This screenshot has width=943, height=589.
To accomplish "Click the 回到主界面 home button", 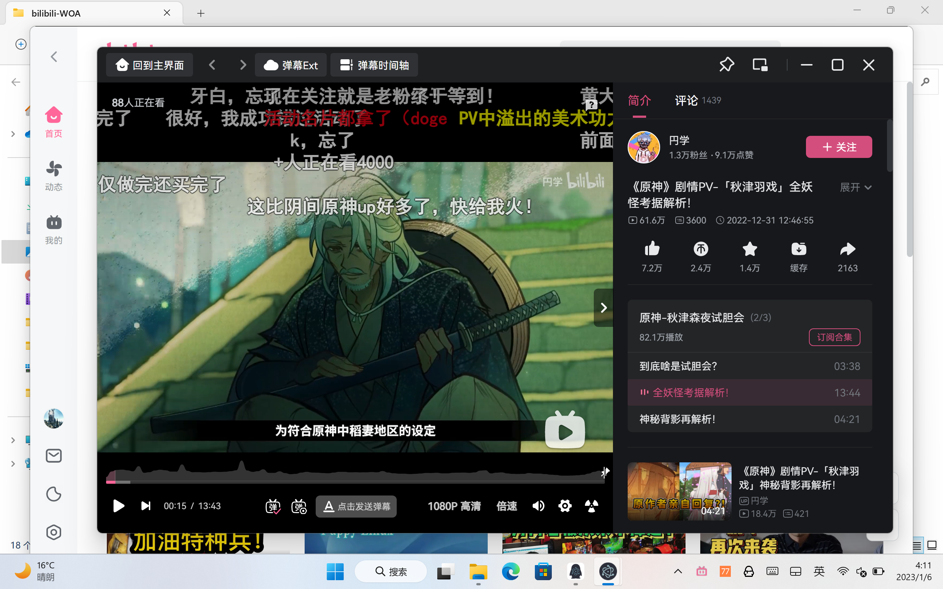I will tap(150, 65).
